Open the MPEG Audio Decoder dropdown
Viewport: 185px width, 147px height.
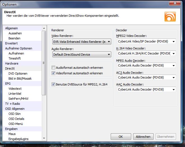click(146, 65)
